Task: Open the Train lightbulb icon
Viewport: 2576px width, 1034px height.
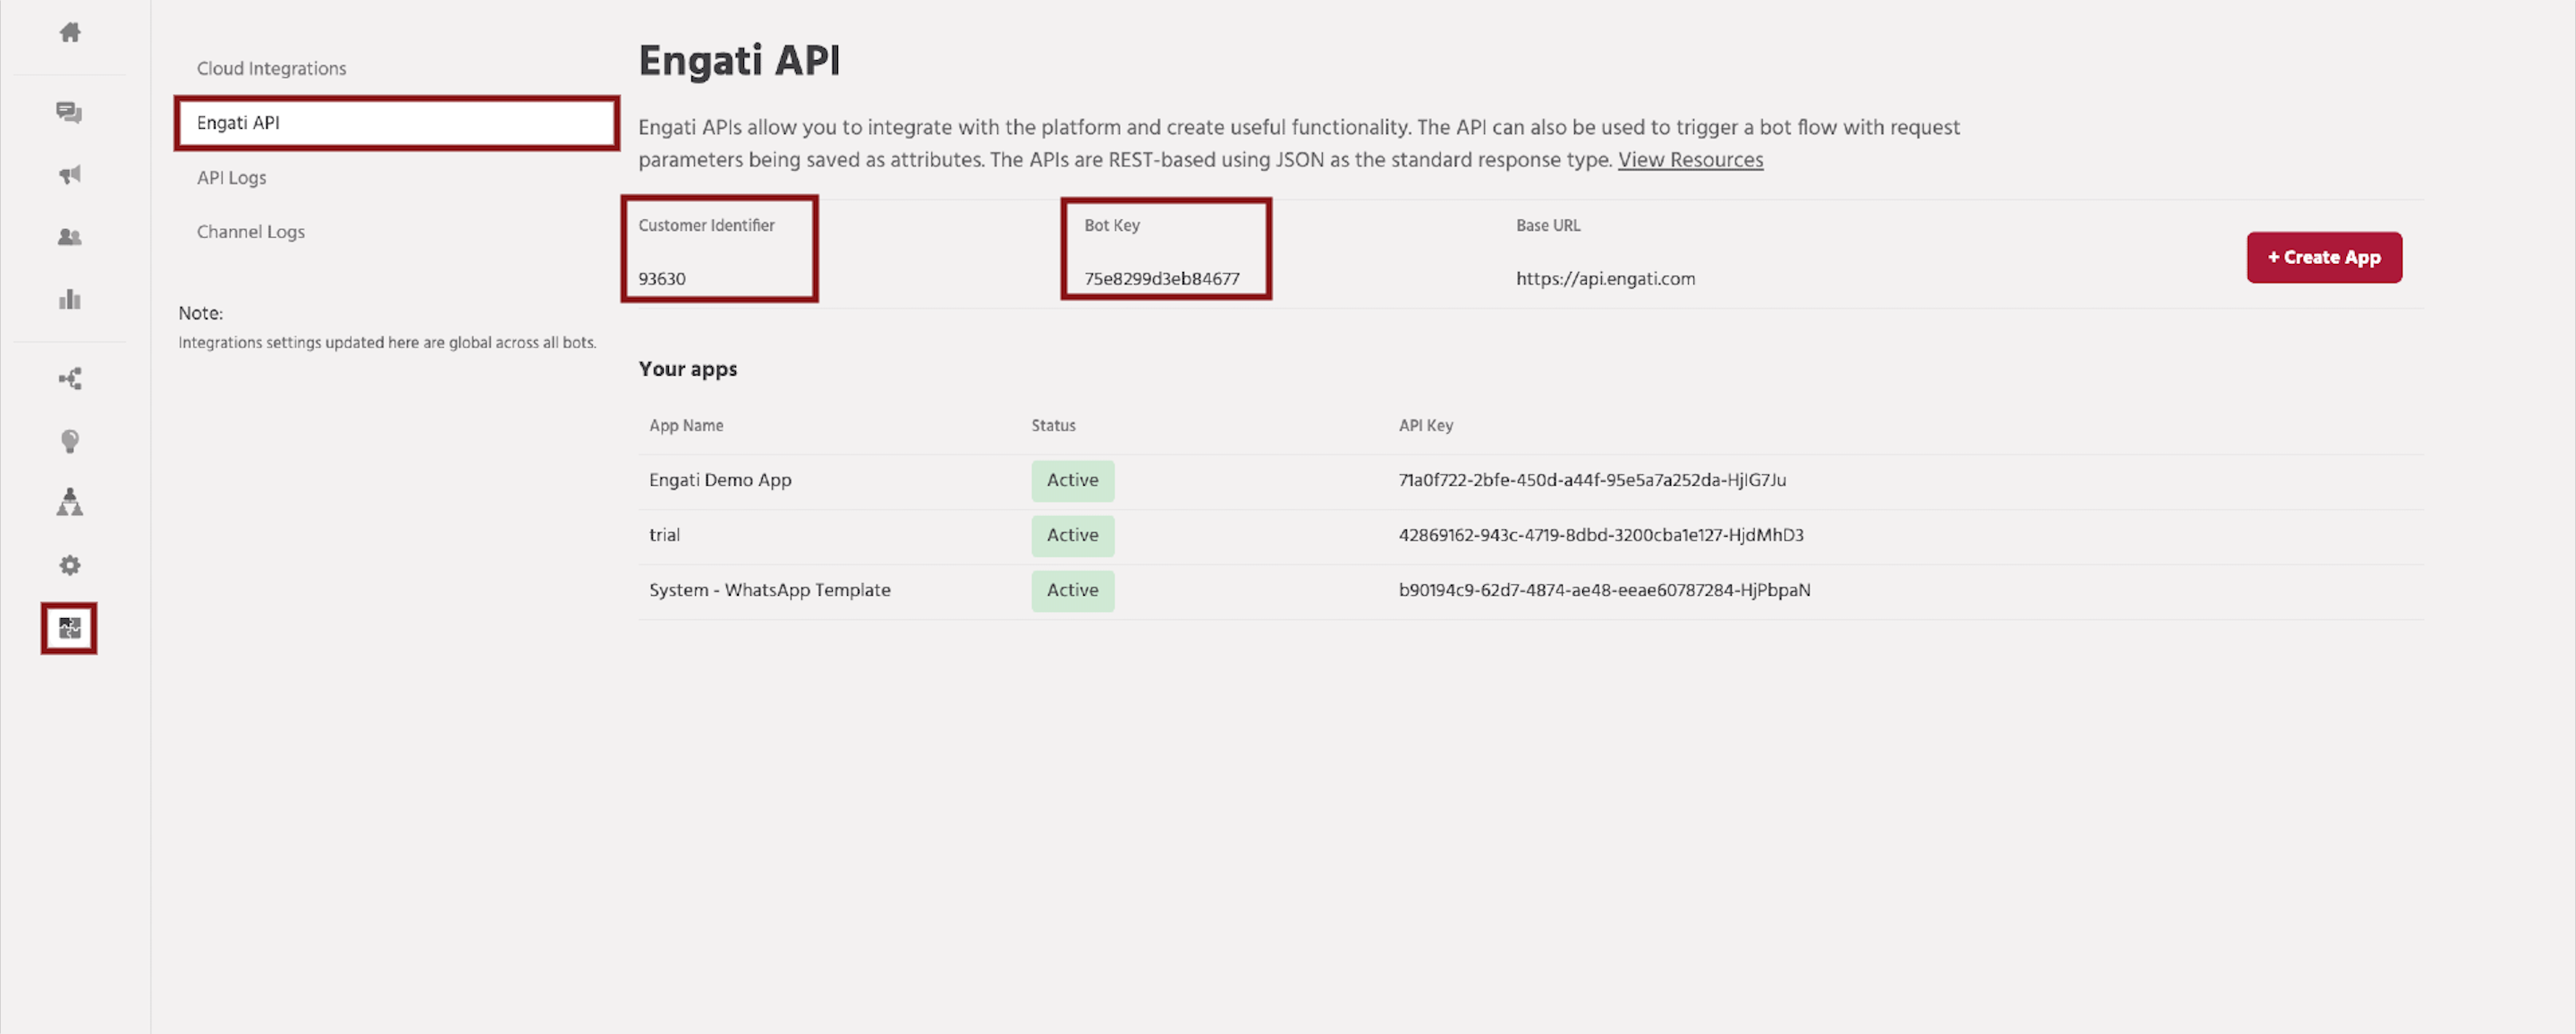Action: (69, 441)
